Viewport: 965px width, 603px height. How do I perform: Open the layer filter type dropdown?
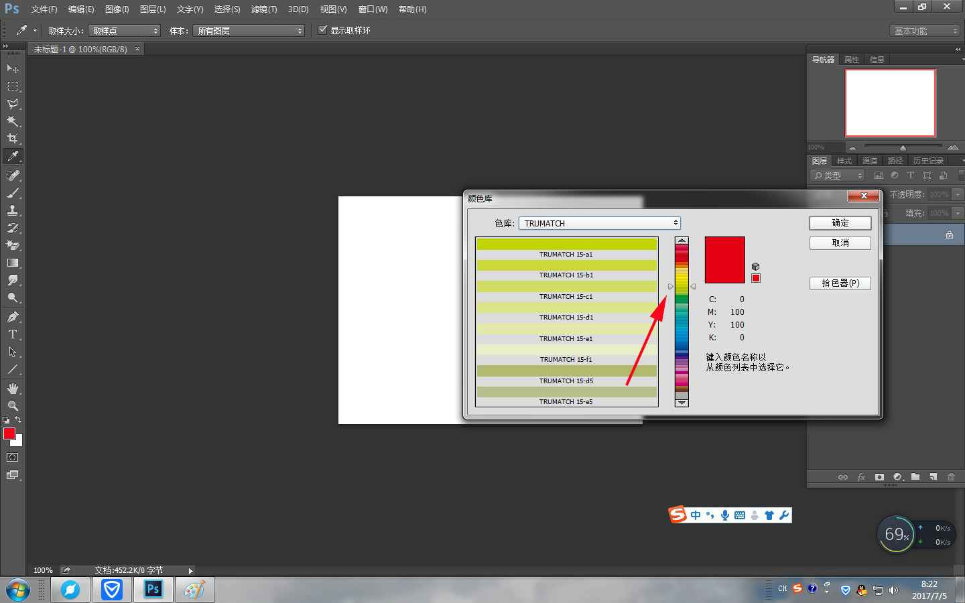click(838, 176)
